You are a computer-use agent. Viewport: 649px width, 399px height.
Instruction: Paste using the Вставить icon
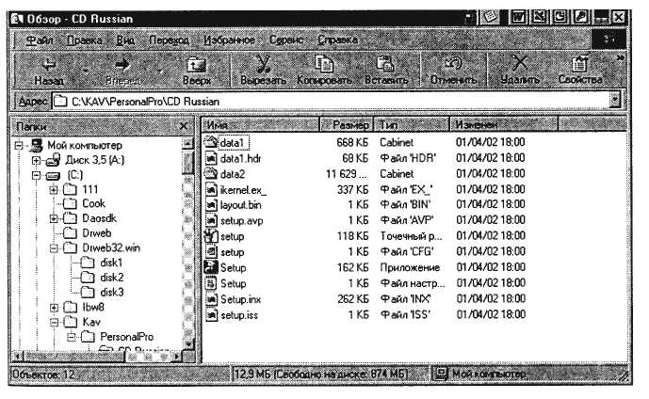pos(386,71)
